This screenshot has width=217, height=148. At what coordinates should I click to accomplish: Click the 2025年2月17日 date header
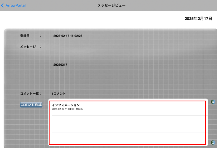tap(198, 19)
